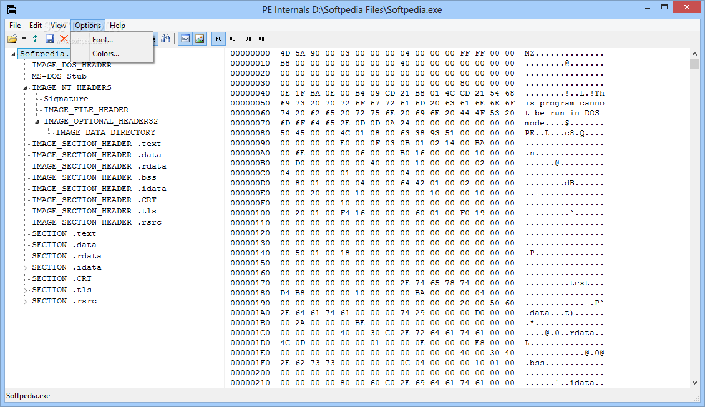Toggle the details view pane icon
Image resolution: width=705 pixels, height=407 pixels.
pyautogui.click(x=185, y=39)
